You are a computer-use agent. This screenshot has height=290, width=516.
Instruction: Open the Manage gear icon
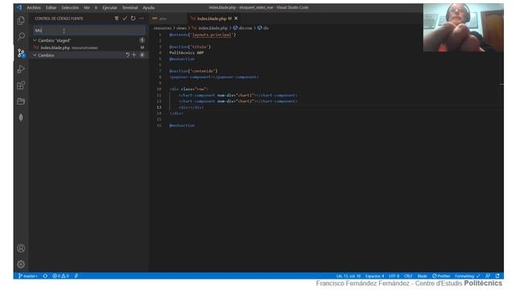pos(21,264)
